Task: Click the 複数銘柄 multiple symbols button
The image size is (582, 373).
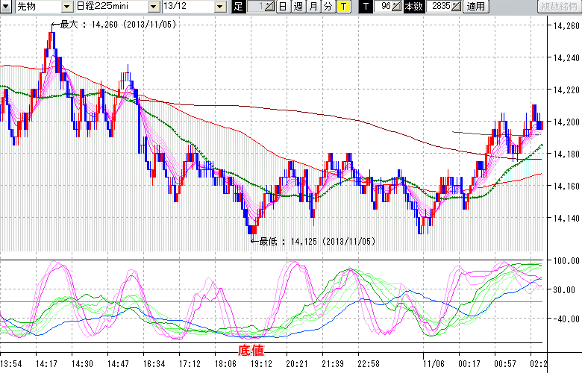Action: pos(559,7)
